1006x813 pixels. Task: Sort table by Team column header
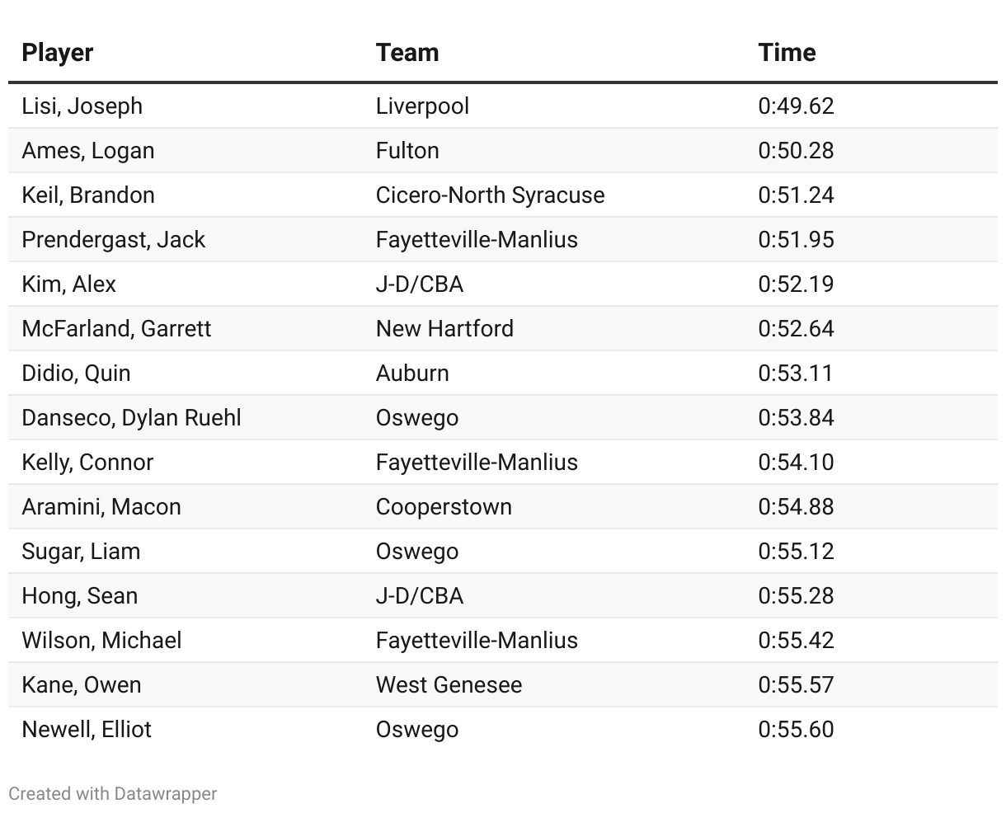click(x=407, y=52)
